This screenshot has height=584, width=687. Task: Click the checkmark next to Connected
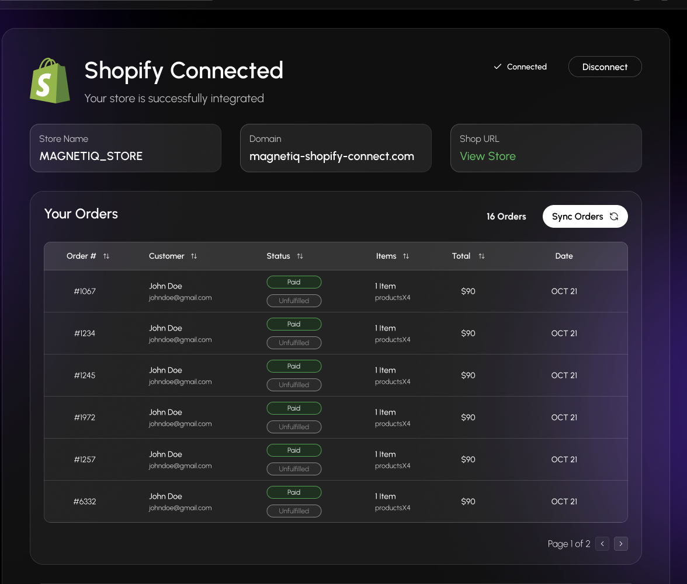coord(498,67)
